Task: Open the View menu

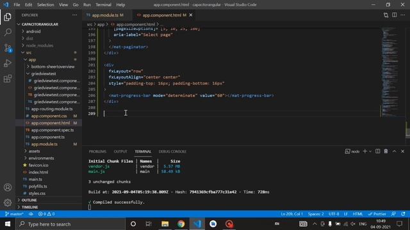Action: click(63, 4)
